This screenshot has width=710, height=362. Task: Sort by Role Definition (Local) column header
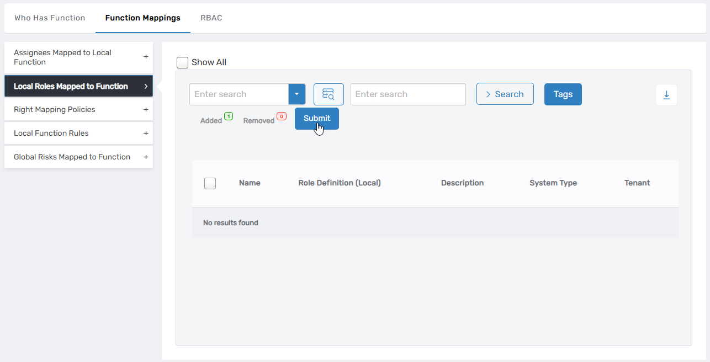point(340,183)
